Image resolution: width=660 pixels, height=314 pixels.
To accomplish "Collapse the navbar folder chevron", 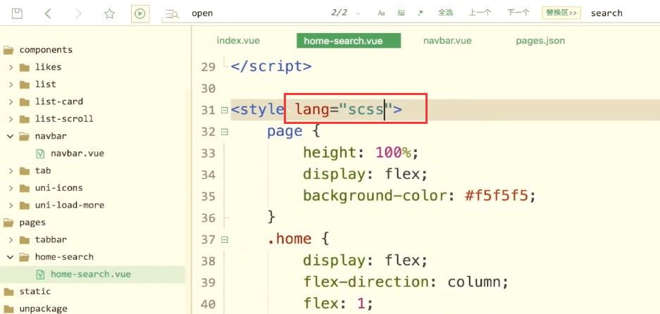I will pyautogui.click(x=11, y=137).
